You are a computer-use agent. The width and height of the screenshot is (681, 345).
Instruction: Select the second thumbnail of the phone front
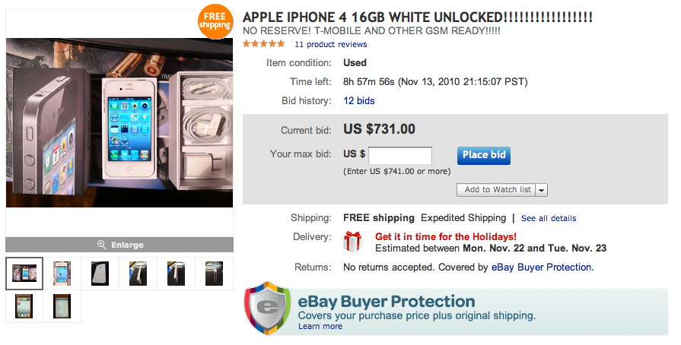pos(62,274)
